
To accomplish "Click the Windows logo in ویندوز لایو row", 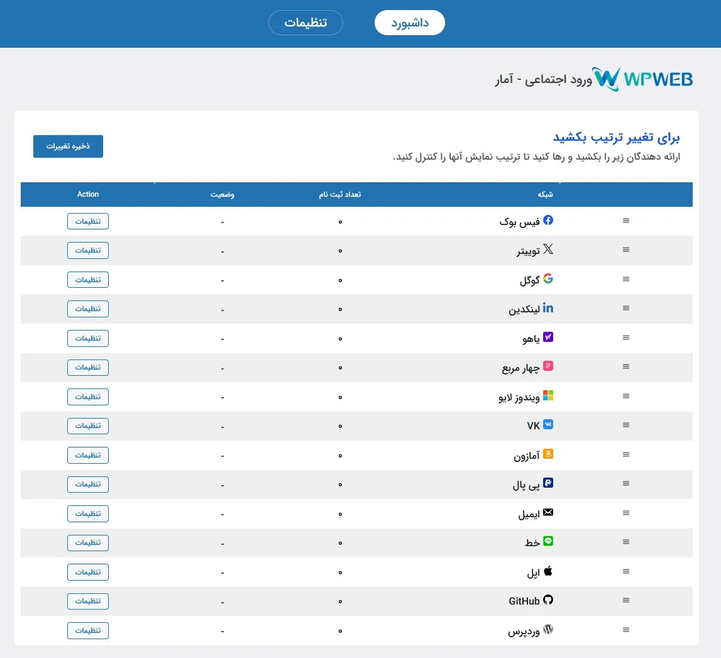I will 548,395.
